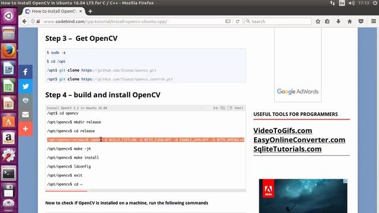Open EasyOnlineConverter.com link
This screenshot has width=379, height=213.
(x=299, y=140)
